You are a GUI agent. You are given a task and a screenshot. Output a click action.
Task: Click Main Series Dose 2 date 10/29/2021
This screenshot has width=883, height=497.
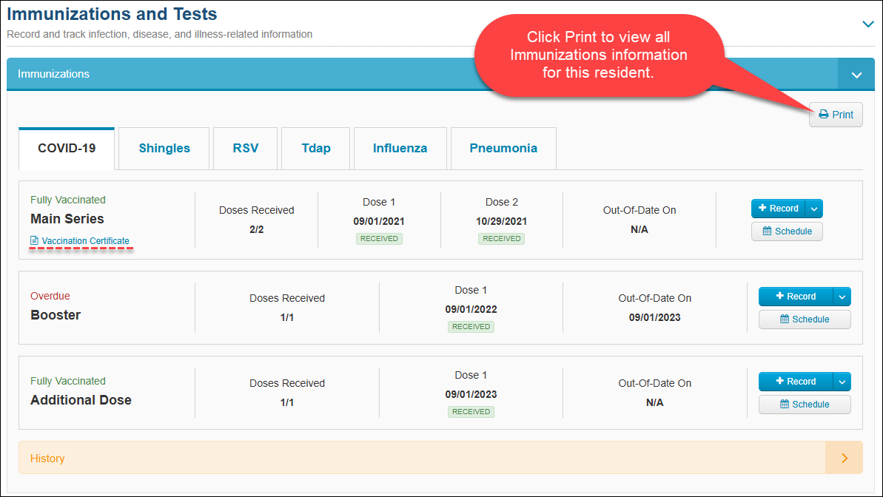click(501, 221)
